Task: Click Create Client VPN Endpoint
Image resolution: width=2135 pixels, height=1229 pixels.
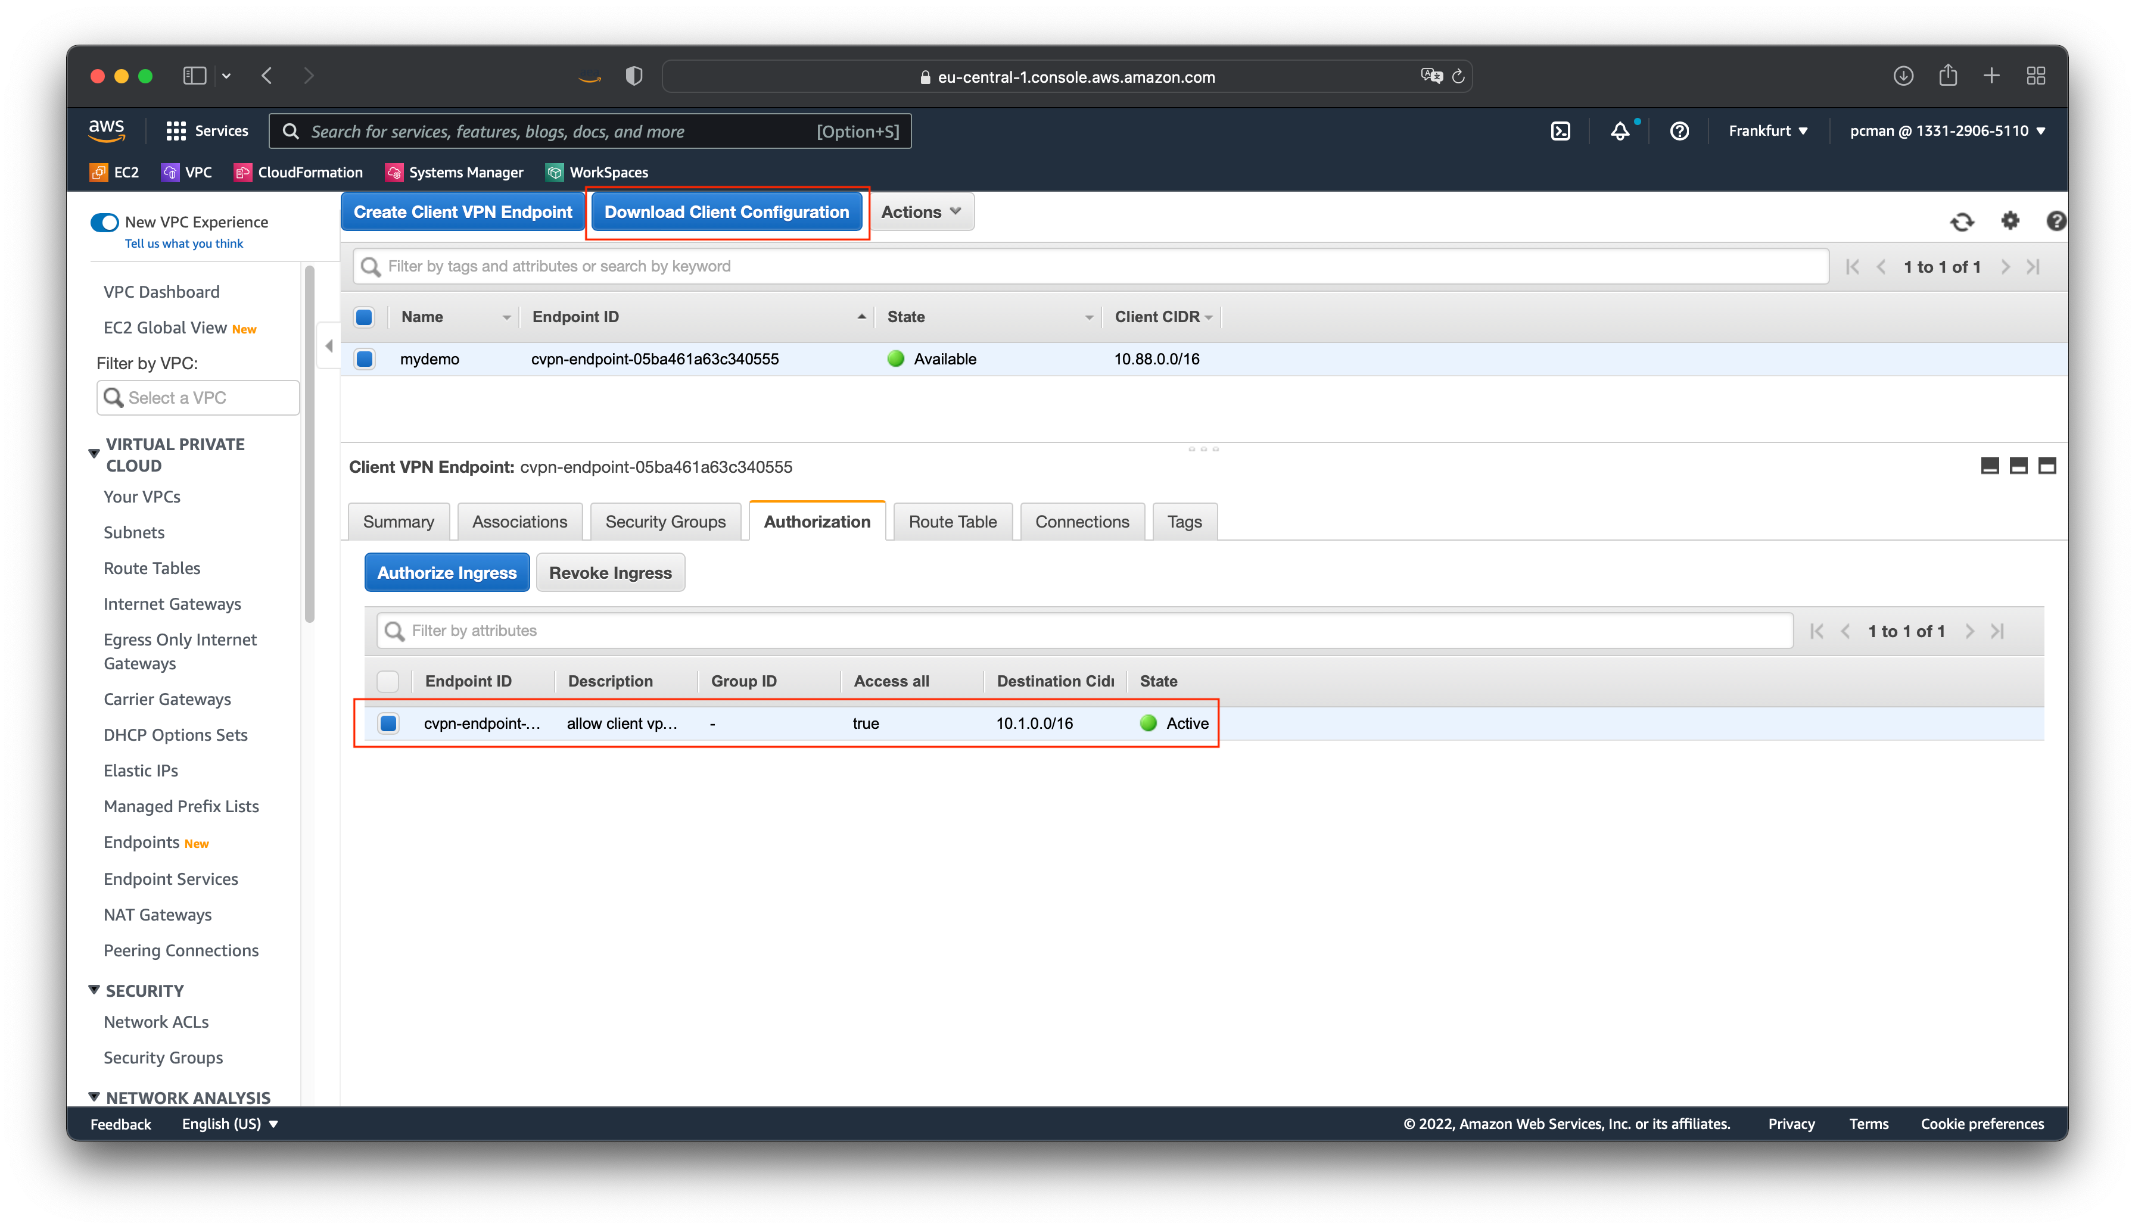Action: 463,212
